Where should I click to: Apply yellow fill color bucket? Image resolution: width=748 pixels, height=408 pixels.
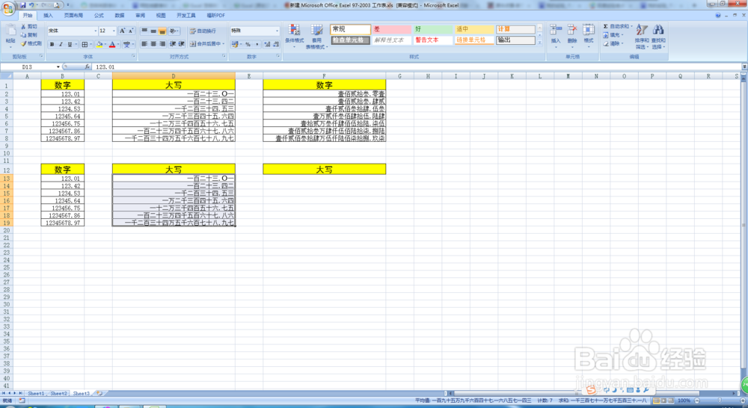99,44
